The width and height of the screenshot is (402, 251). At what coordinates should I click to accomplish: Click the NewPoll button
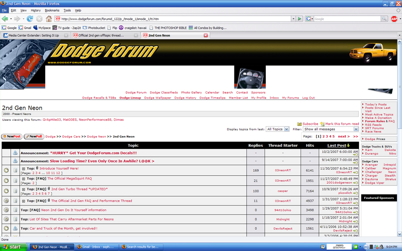[34, 136]
